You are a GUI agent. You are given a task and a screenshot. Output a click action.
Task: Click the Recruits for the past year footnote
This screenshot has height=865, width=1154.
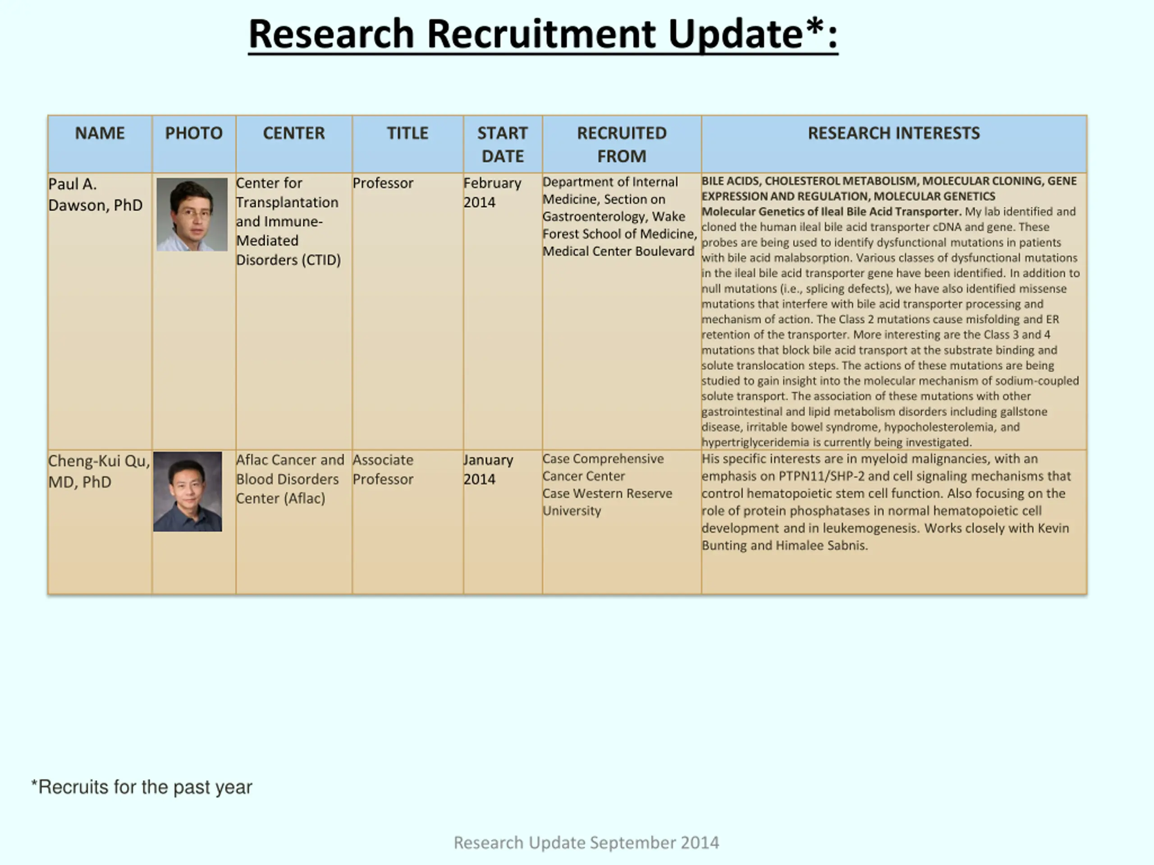coord(142,787)
